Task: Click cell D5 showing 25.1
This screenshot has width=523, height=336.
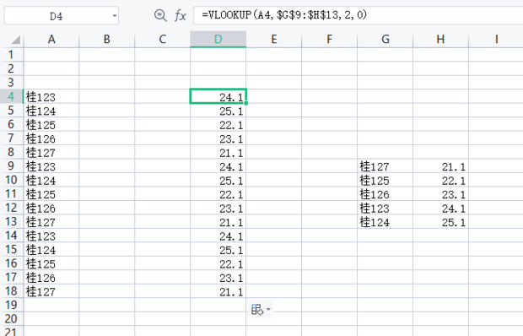Action: tap(218, 111)
